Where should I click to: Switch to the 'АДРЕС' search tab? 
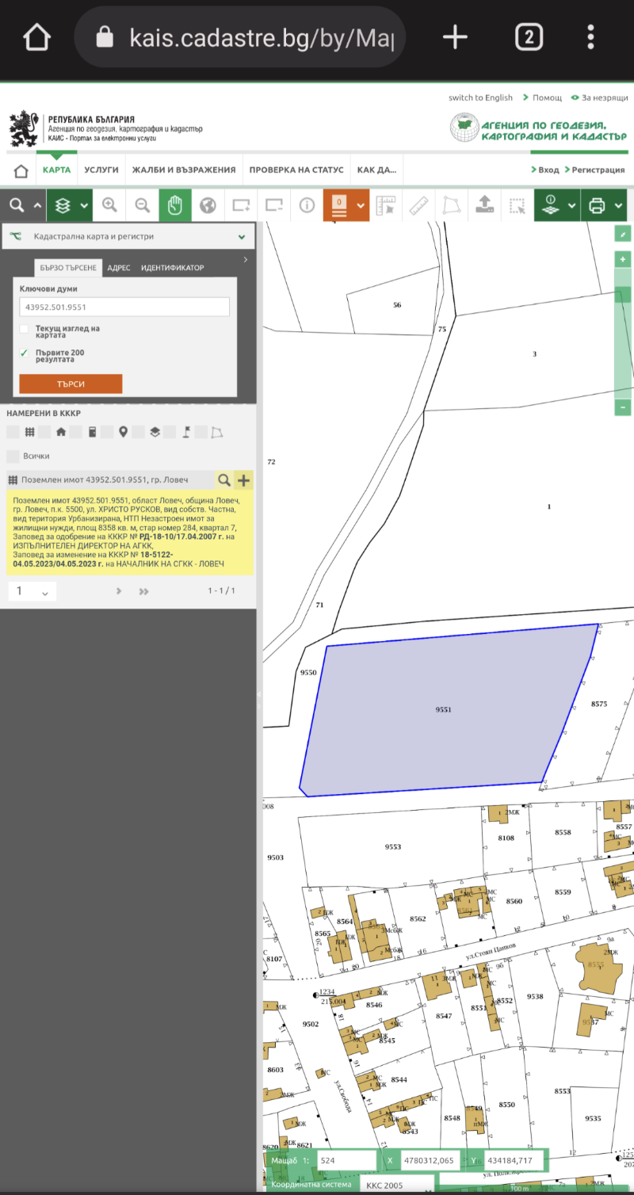[x=119, y=268]
